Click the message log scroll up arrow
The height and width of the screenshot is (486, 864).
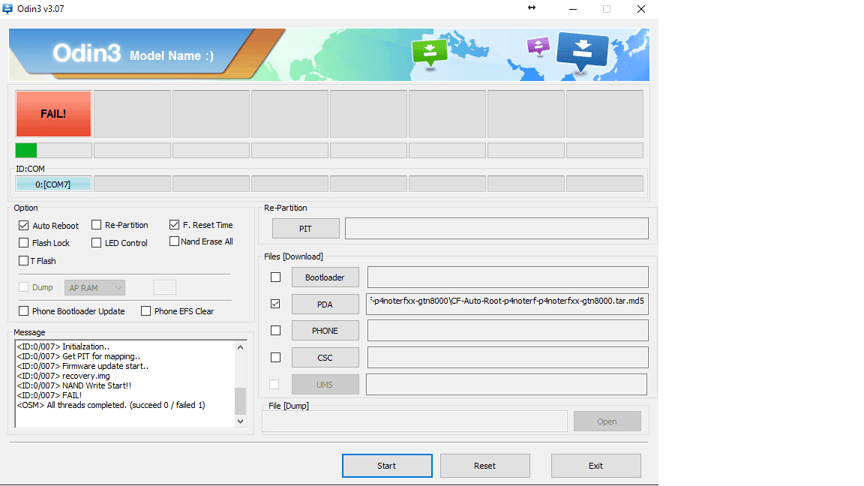click(x=240, y=347)
